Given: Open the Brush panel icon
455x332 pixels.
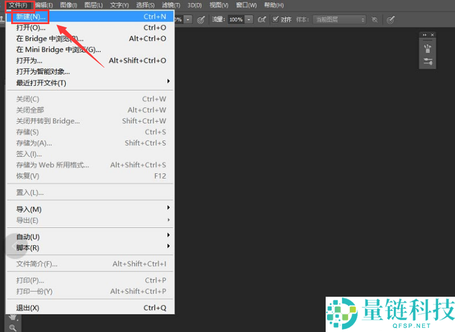Looking at the screenshot, I should 427,48.
